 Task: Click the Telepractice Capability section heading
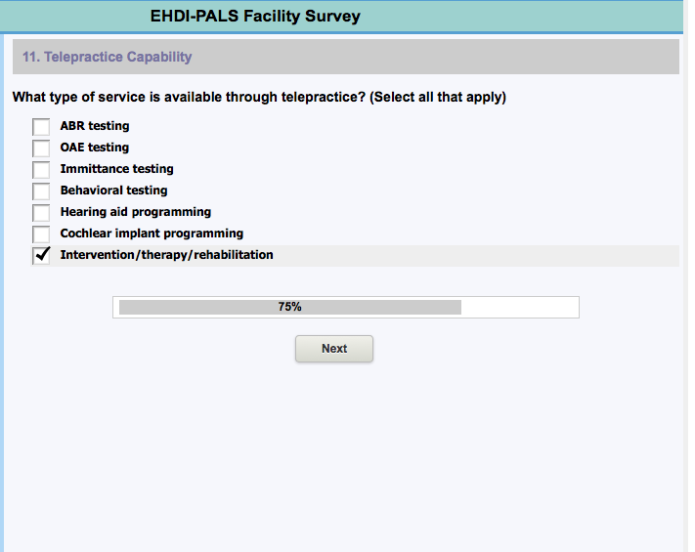click(x=108, y=58)
